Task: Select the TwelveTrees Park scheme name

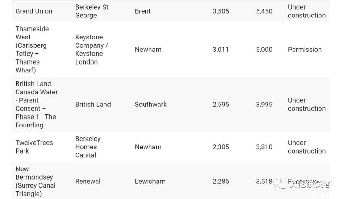Action: coord(34,147)
